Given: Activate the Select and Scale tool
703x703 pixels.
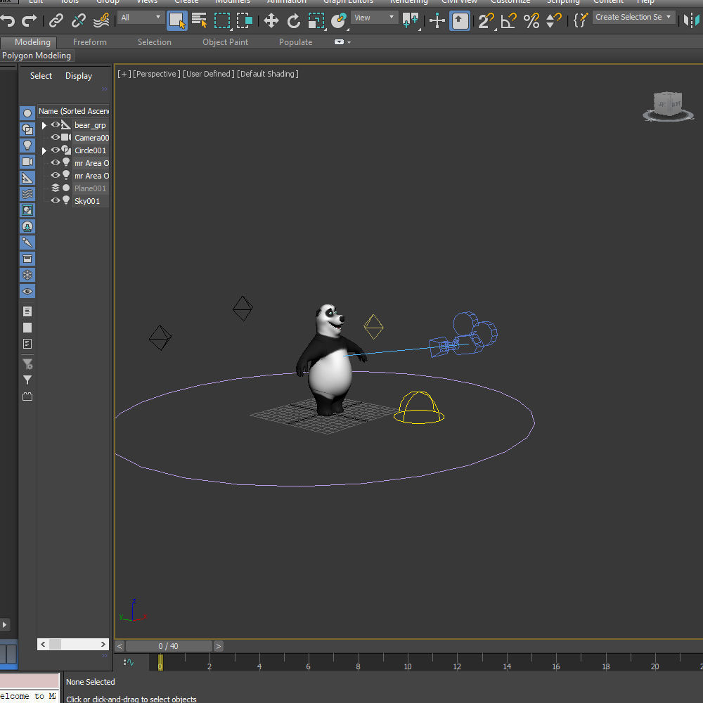Looking at the screenshot, I should coord(316,20).
